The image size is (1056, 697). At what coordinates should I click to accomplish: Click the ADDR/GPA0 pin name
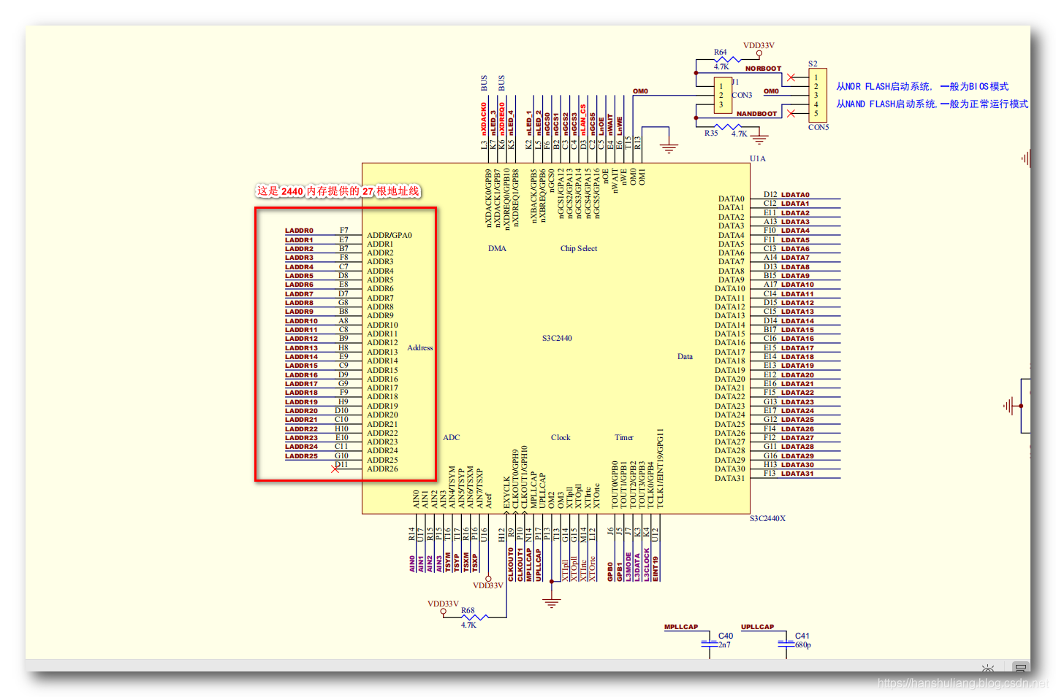tap(390, 235)
